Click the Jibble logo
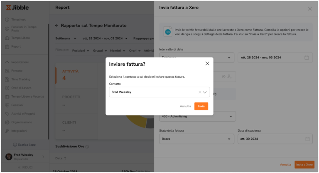The height and width of the screenshot is (173, 319). click(17, 7)
